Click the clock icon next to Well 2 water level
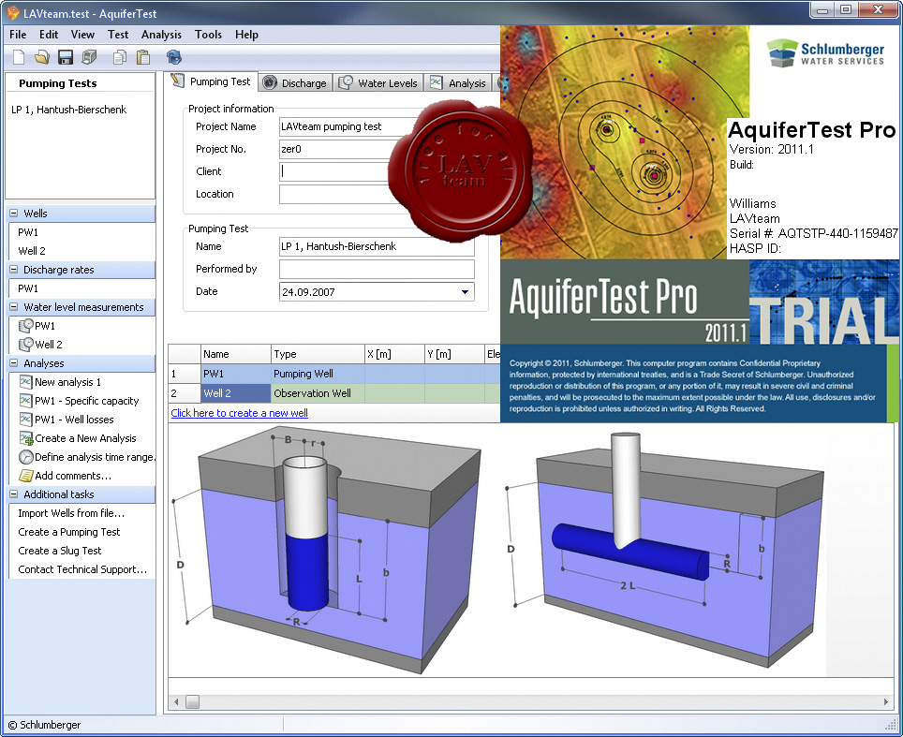903x737 pixels. 26,345
